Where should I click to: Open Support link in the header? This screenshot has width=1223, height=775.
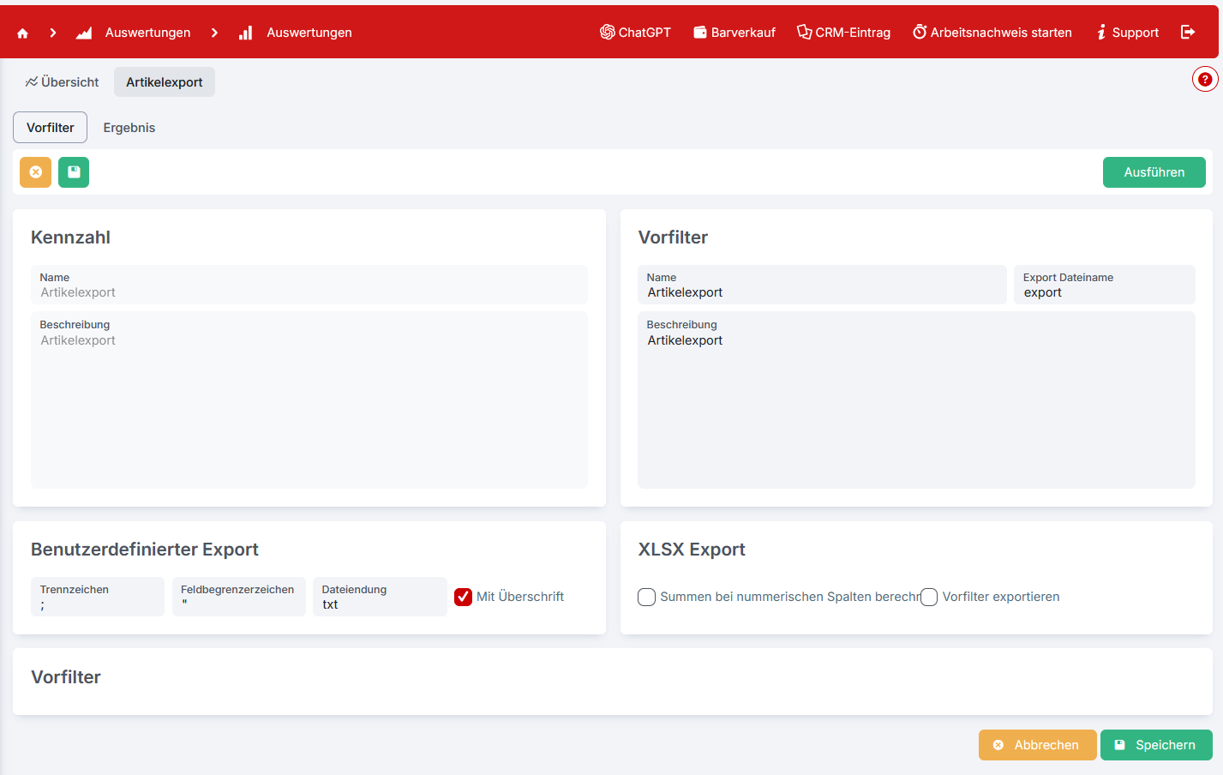1127,33
